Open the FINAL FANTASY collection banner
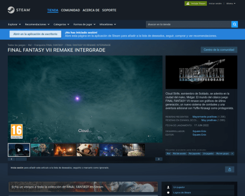 83,187
